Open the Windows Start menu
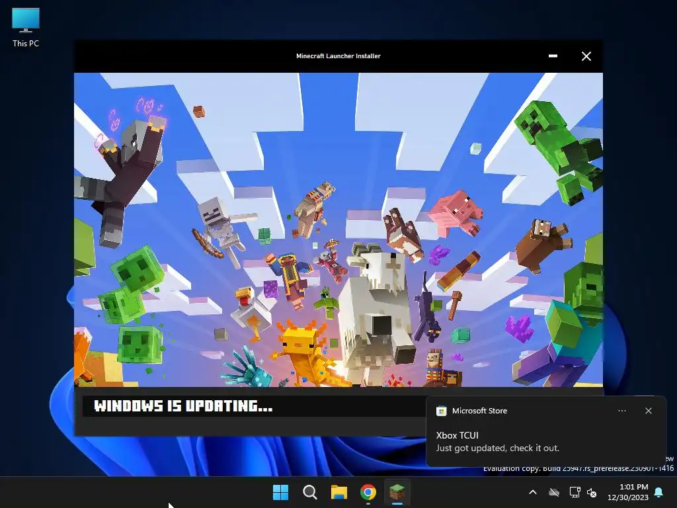 280,492
